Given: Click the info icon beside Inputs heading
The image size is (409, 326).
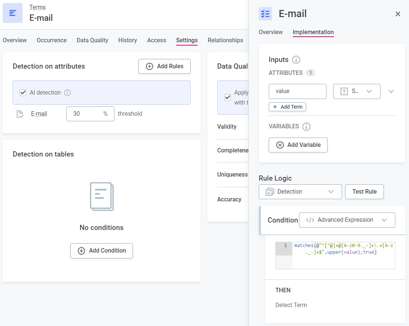Looking at the screenshot, I should pyautogui.click(x=296, y=60).
